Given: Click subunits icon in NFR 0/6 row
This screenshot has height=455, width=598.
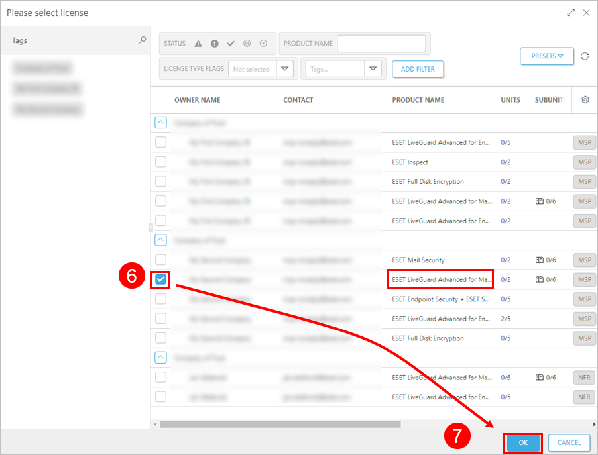Looking at the screenshot, I should tap(539, 378).
